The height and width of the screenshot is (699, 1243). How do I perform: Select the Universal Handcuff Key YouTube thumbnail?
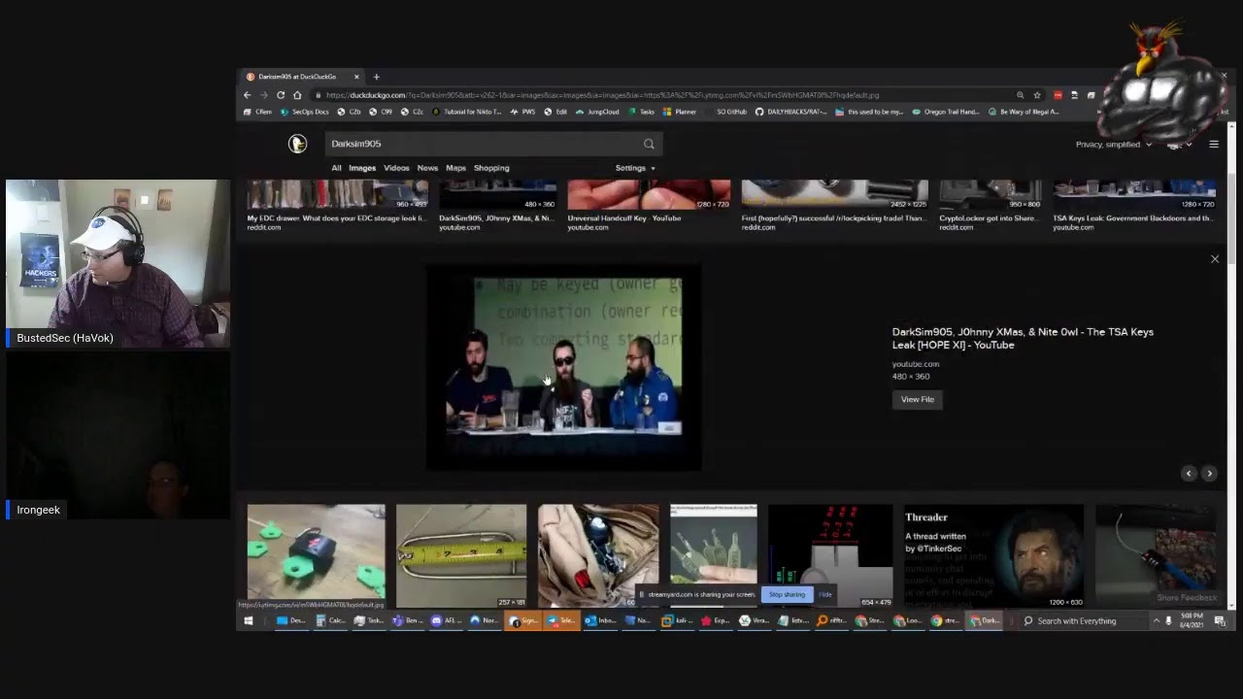[649, 194]
